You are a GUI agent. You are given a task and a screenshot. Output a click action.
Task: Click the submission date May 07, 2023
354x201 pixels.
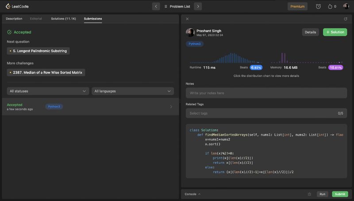(209, 35)
